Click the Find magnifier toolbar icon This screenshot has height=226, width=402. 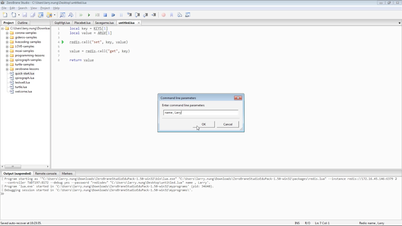[62, 15]
